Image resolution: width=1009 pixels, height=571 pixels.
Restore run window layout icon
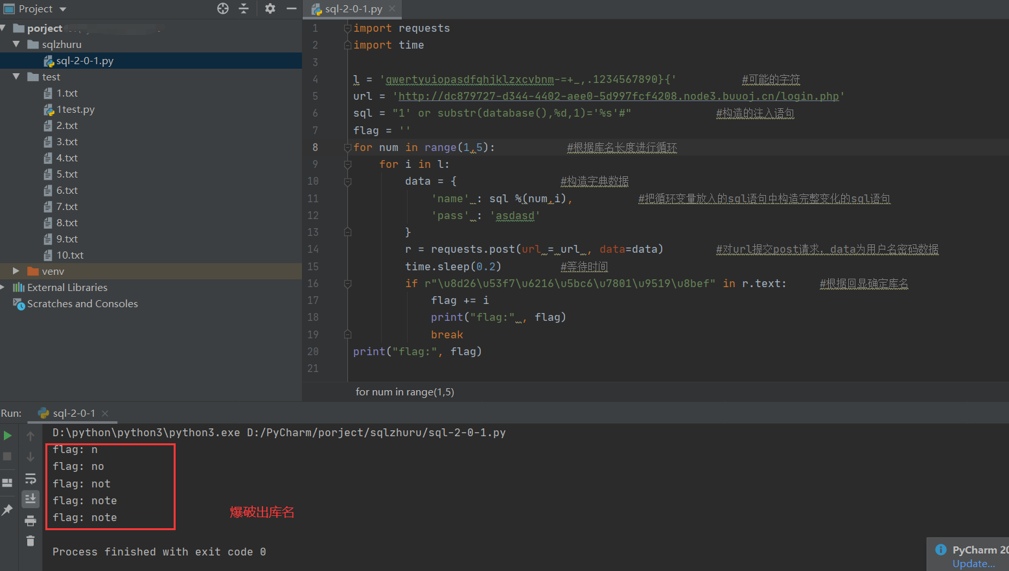point(8,483)
